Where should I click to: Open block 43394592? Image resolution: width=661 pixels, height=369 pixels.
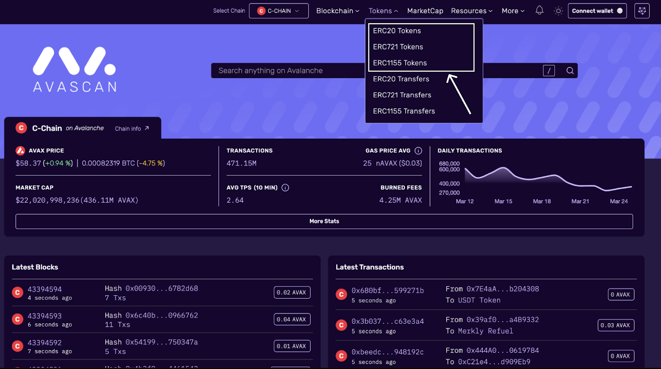[x=45, y=343]
